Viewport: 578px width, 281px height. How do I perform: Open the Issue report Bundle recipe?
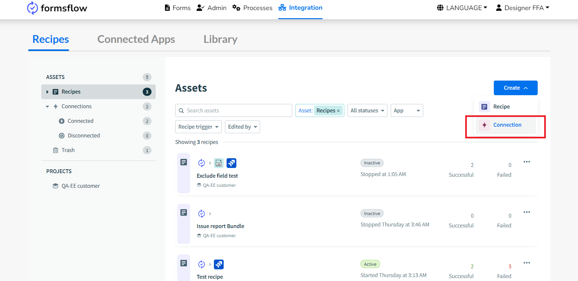[x=220, y=226]
